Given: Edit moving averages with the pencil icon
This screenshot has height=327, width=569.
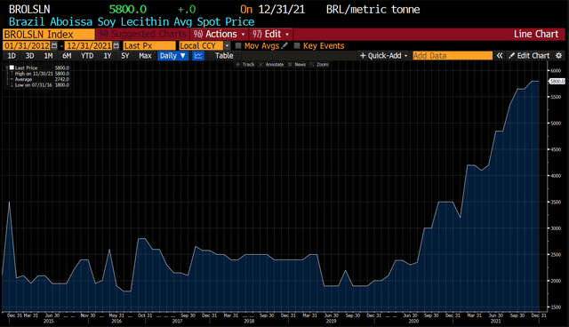Looking at the screenshot, I should tap(284, 45).
